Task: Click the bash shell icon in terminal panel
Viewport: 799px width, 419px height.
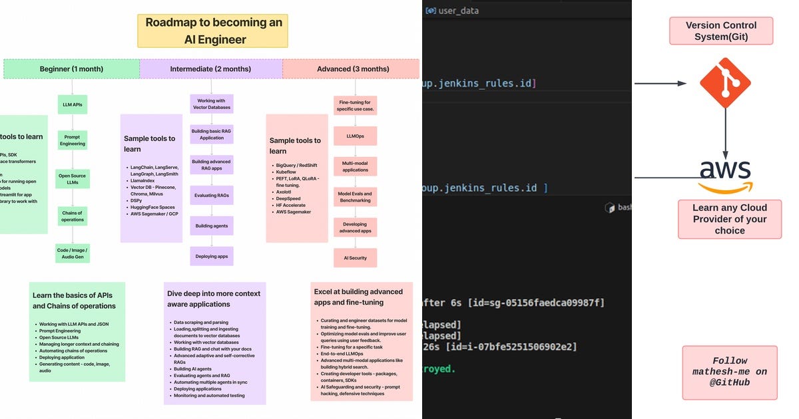Action: click(x=609, y=208)
